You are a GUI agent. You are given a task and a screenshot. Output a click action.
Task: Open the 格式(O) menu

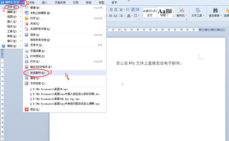tap(11, 27)
